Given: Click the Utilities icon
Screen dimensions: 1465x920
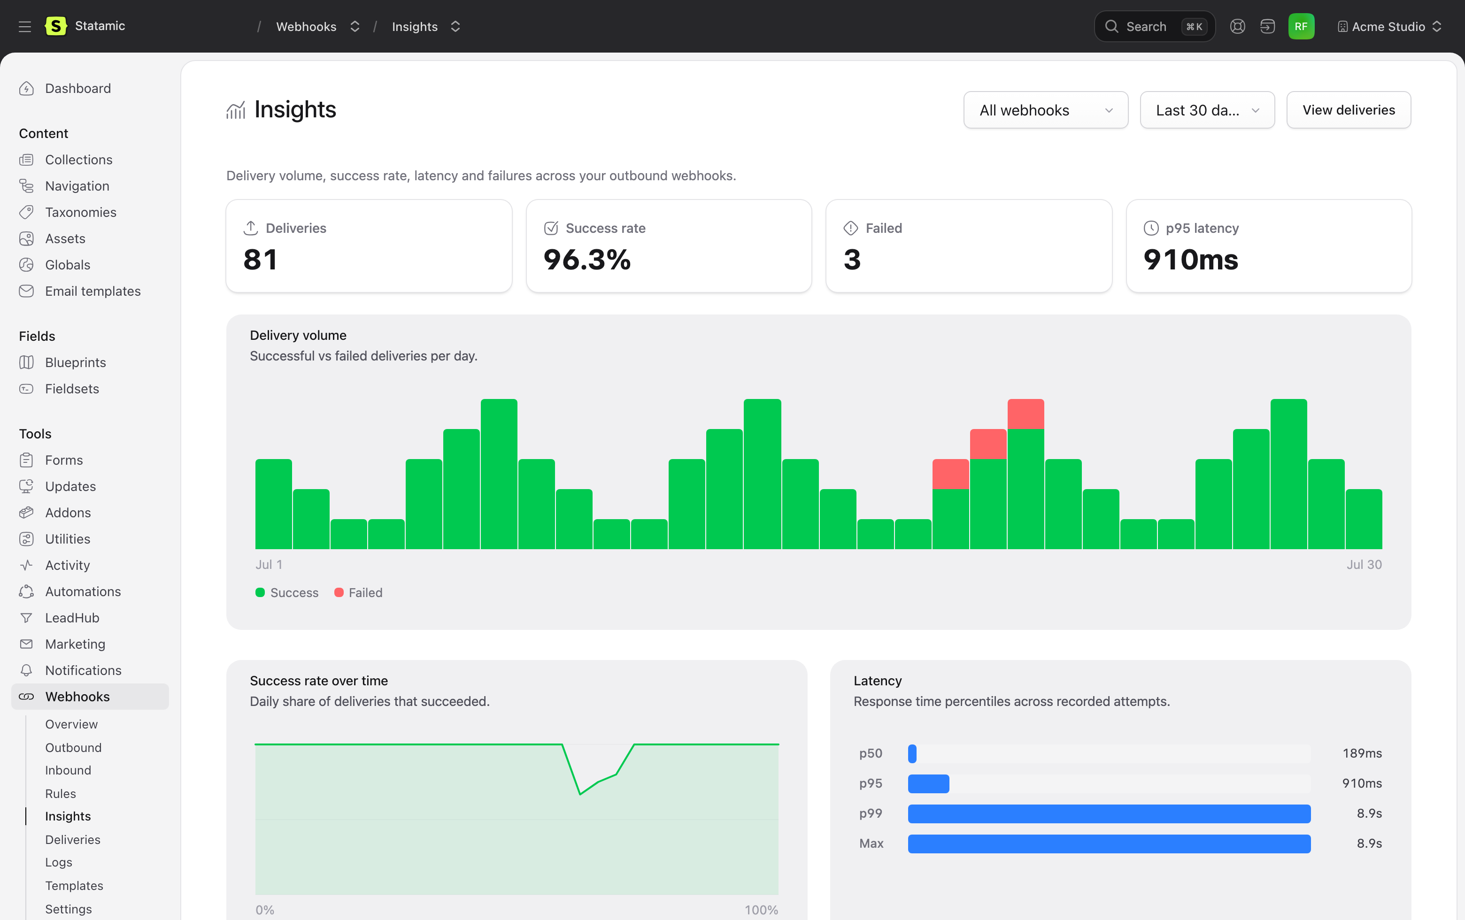Looking at the screenshot, I should (x=26, y=539).
